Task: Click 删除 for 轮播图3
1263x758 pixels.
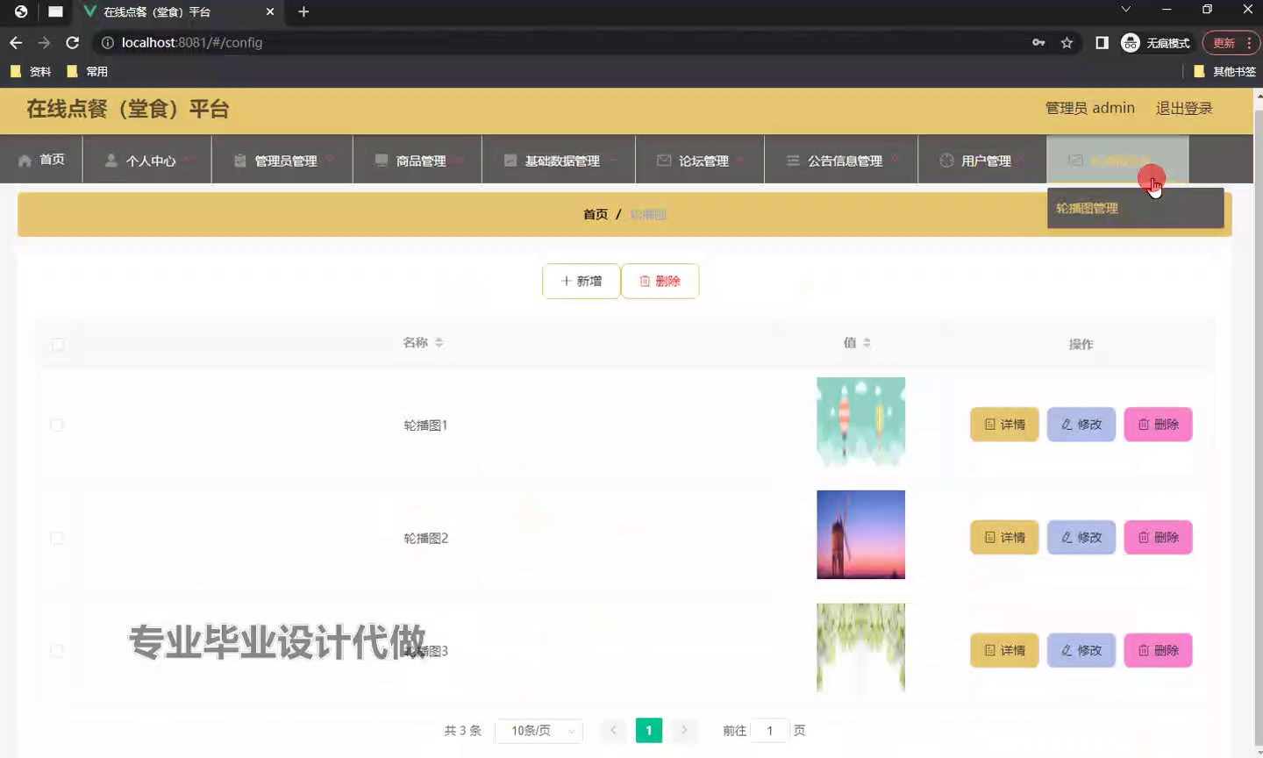Action: [1159, 650]
